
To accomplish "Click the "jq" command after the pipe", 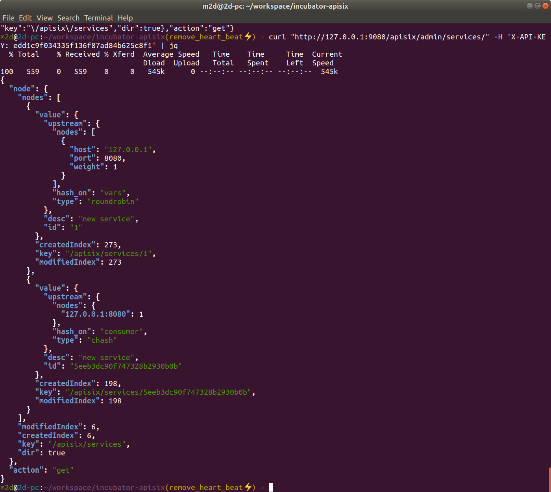I will click(174, 45).
